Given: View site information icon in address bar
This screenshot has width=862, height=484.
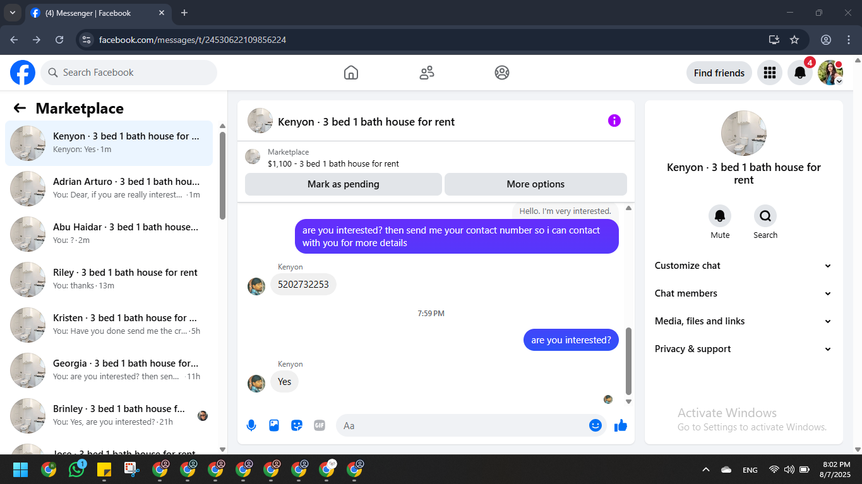Looking at the screenshot, I should coord(87,40).
